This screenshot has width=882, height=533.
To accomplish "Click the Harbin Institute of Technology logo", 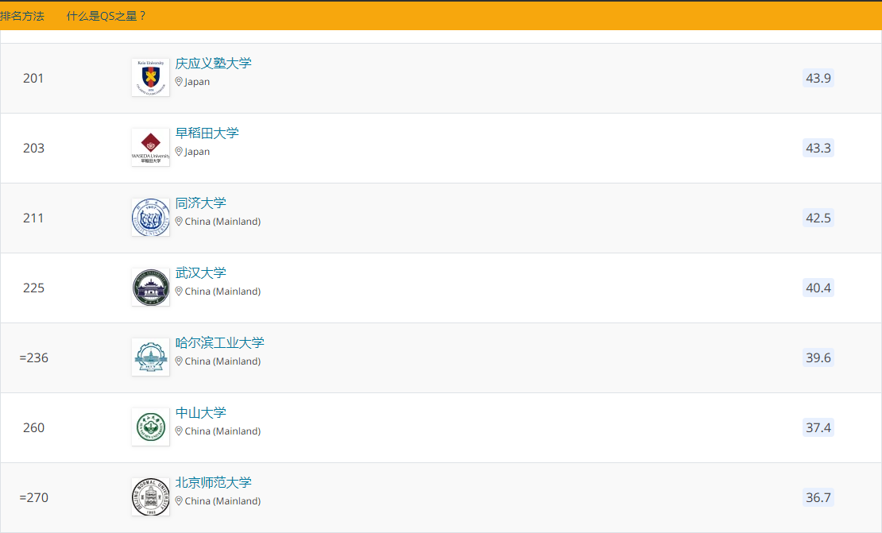I will click(151, 357).
